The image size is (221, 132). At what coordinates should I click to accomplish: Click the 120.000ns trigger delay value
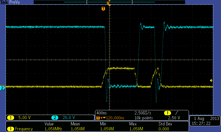(x=115, y=118)
